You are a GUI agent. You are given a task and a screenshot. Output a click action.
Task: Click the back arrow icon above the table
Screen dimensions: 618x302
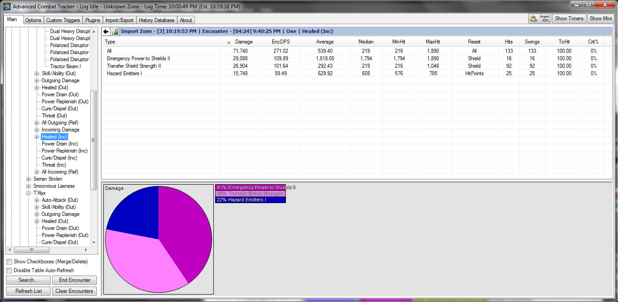106,32
